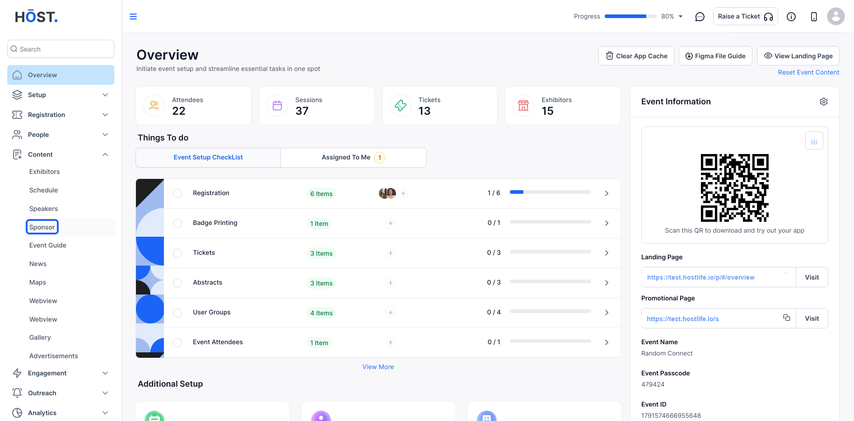Click the top Progress bar
854x421 pixels.
coord(630,16)
